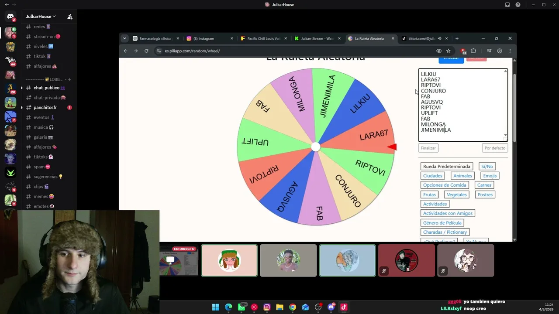Screen dimensions: 559x314
Task: Select the Ciudades wheel preset
Action: click(433, 176)
